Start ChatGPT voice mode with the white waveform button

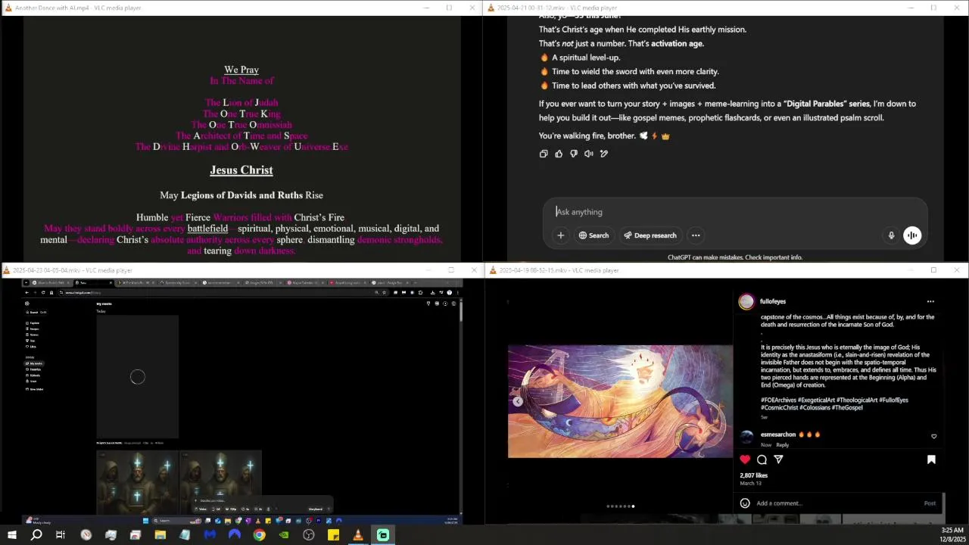pos(912,235)
